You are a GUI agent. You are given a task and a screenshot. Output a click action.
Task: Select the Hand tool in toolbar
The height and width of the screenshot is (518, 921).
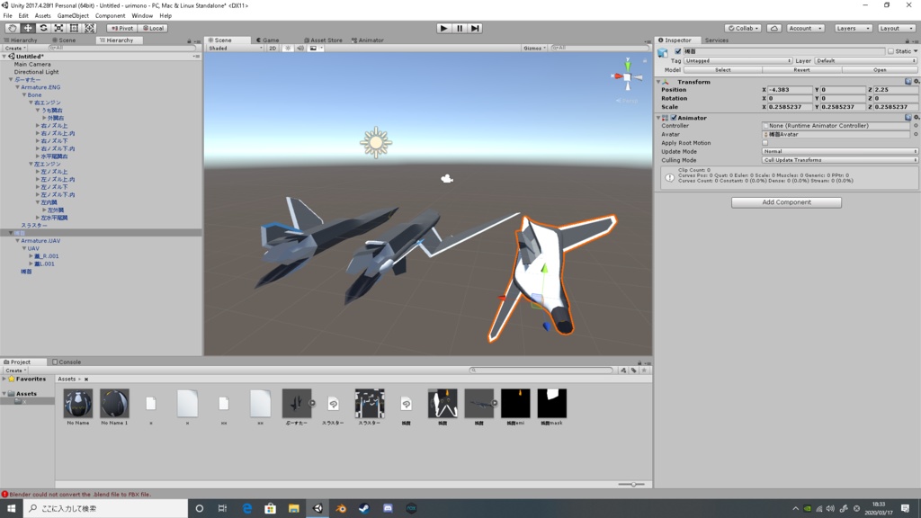click(12, 28)
